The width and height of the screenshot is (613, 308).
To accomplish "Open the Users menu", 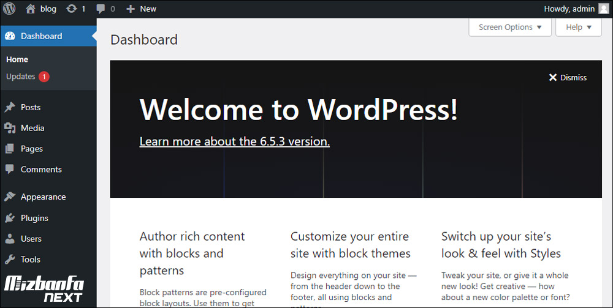I will click(48, 239).
